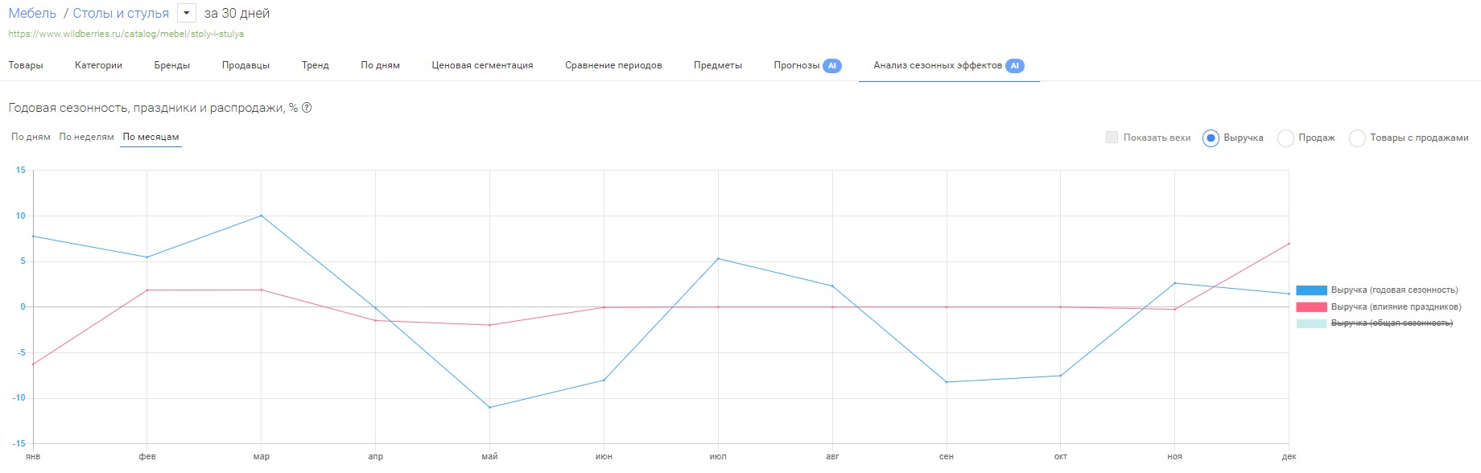Toggle the pink влияние праздников legend swatch
This screenshot has height=473, width=1481.
[1311, 307]
